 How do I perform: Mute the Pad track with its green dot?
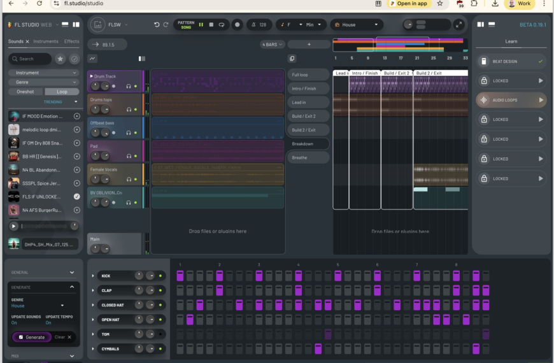click(136, 156)
